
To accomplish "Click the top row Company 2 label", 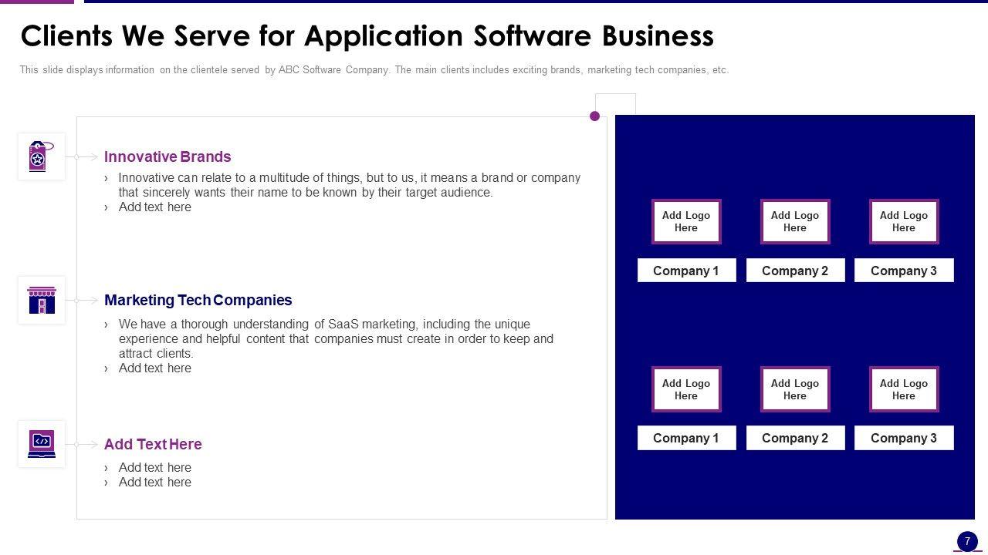I will tap(795, 271).
